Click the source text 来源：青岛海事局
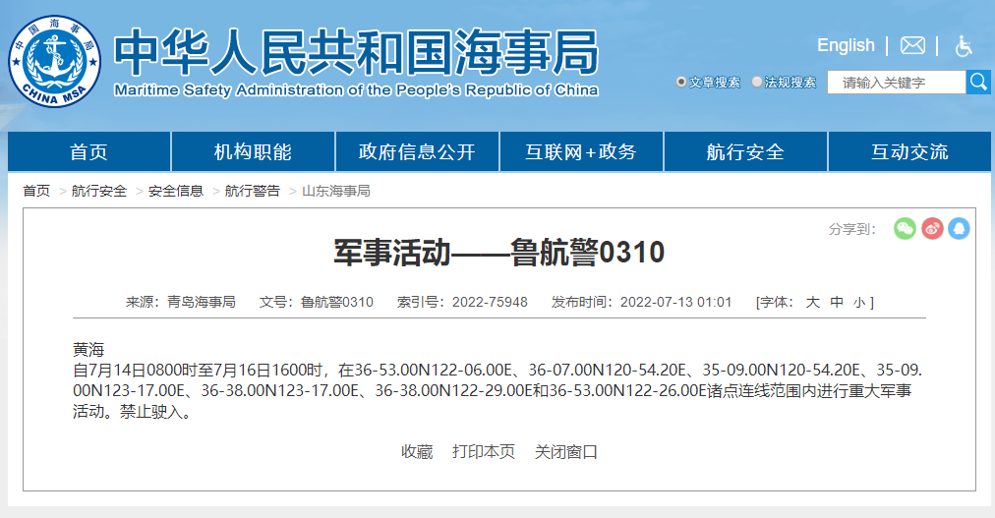The width and height of the screenshot is (995, 518). (x=181, y=302)
